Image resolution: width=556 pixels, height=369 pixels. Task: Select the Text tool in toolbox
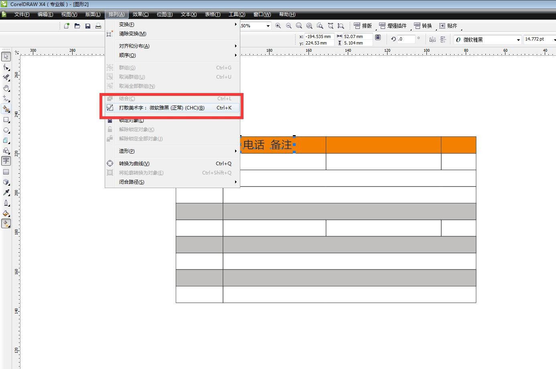point(6,161)
